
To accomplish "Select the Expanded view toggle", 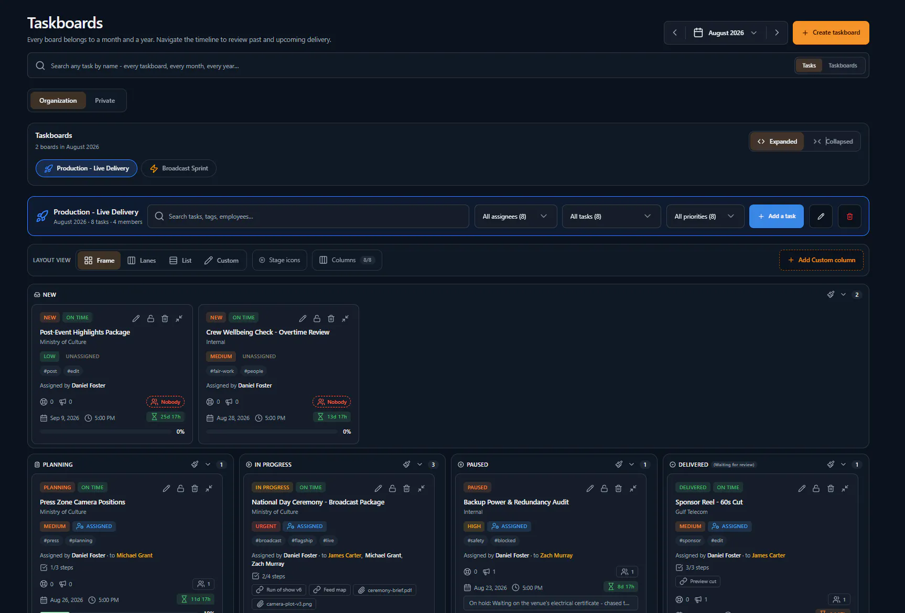I will [x=777, y=142].
